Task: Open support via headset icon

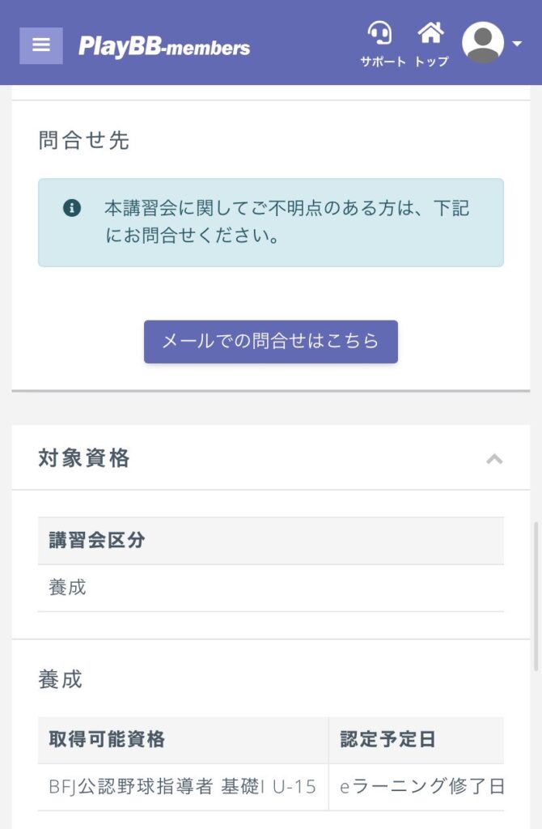Action: (x=379, y=33)
